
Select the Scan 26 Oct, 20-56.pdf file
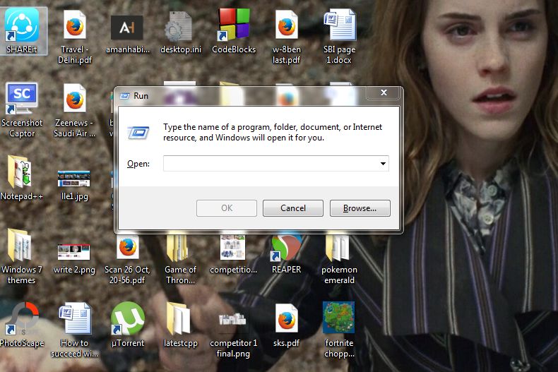click(x=127, y=259)
